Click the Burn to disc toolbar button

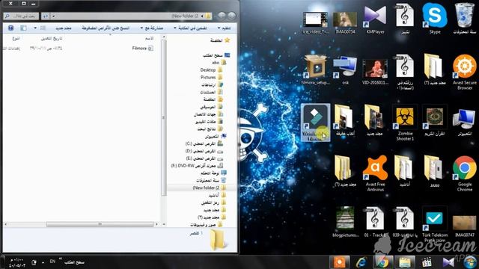pyautogui.click(x=106, y=28)
